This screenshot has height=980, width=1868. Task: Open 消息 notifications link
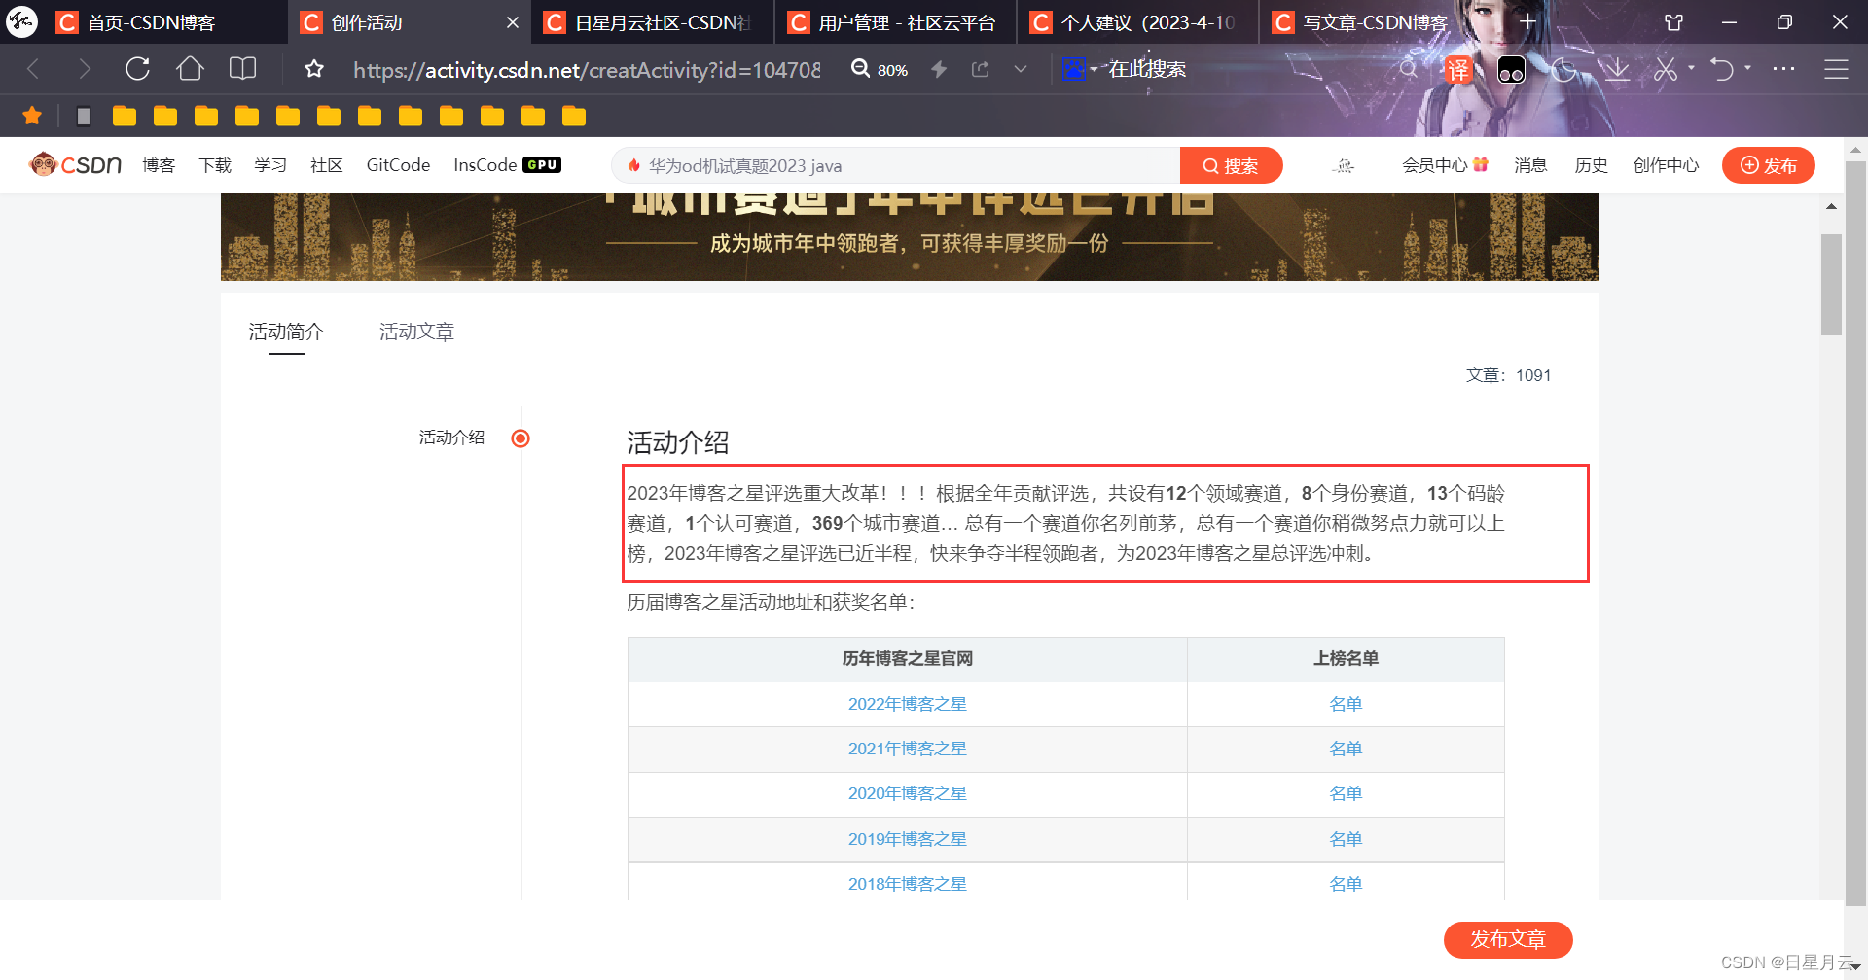1530,165
